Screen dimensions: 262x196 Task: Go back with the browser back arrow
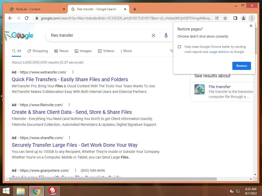[10, 18]
